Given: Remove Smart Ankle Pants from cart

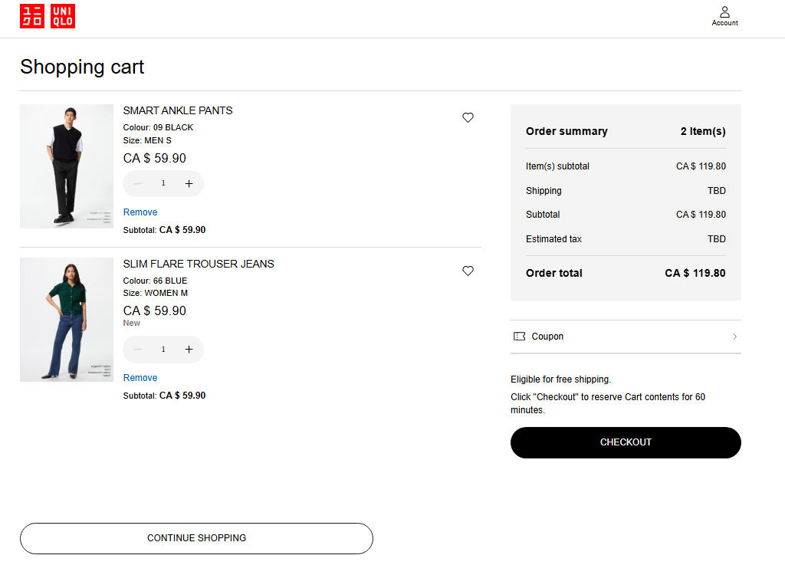Looking at the screenshot, I should point(140,212).
